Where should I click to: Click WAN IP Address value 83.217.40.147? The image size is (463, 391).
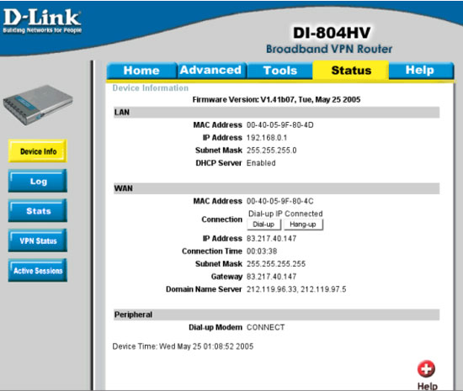click(271, 239)
